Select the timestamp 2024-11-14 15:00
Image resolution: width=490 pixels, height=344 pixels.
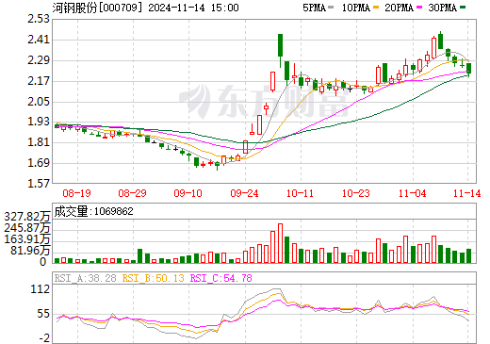coord(193,8)
